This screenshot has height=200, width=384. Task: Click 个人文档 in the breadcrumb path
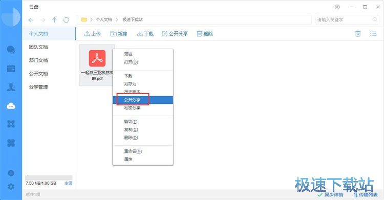[104, 19]
